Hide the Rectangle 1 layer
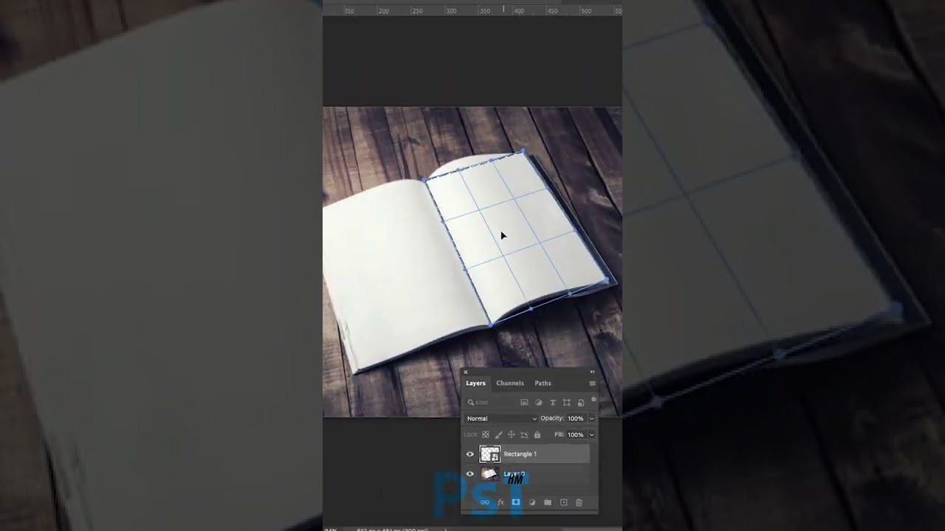The width and height of the screenshot is (945, 531). [x=470, y=454]
